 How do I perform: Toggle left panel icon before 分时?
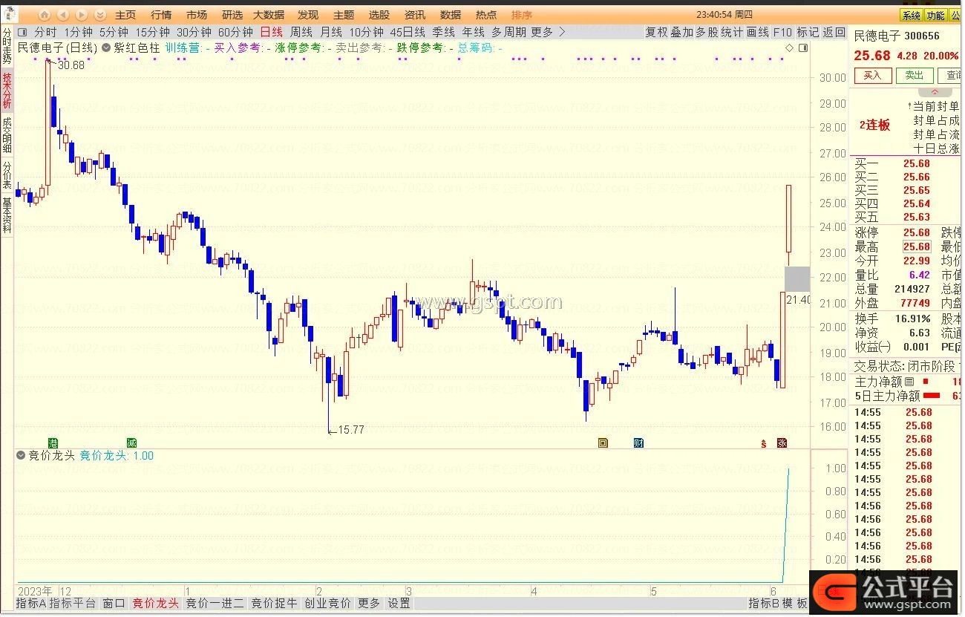click(x=22, y=32)
